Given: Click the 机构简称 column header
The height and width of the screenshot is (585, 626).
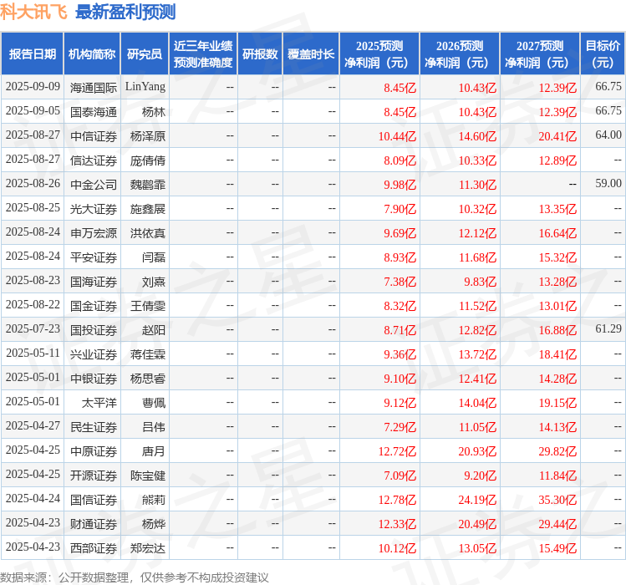Looking at the screenshot, I should coord(92,54).
